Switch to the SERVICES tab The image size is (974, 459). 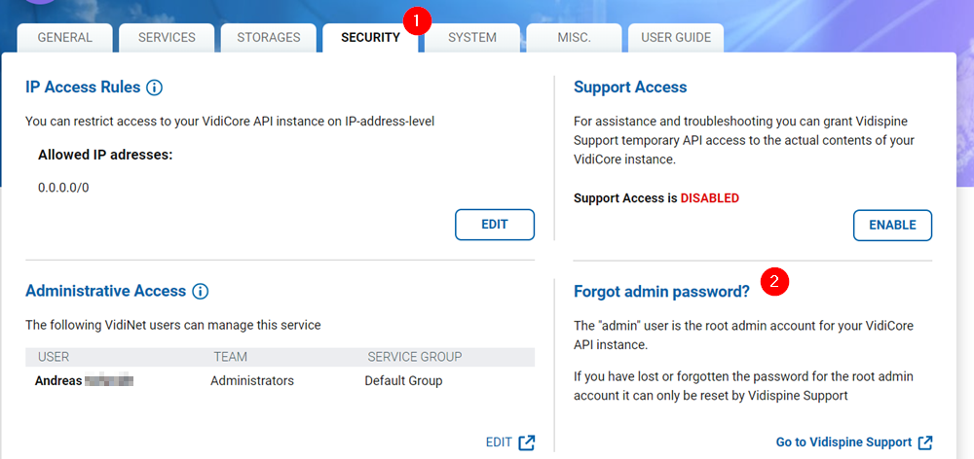(167, 38)
